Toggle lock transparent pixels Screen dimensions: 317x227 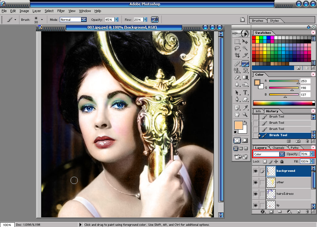click(x=265, y=162)
